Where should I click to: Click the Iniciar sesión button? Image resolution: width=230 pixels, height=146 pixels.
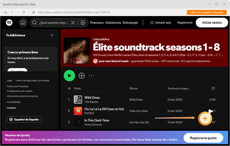click(x=212, y=23)
